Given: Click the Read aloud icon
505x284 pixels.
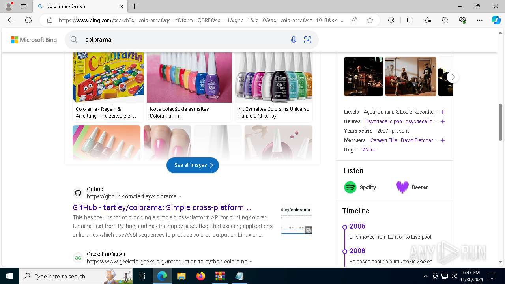Looking at the screenshot, I should tap(354, 20).
